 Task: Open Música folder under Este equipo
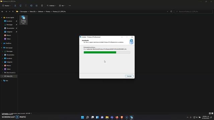(9, 65)
